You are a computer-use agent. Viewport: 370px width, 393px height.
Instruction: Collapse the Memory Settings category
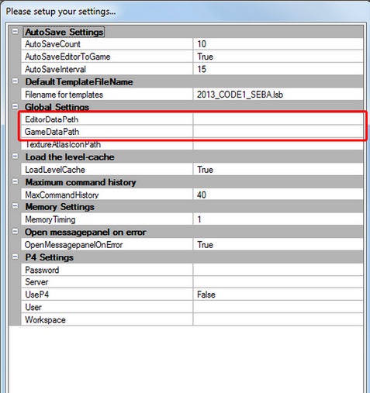coord(16,206)
